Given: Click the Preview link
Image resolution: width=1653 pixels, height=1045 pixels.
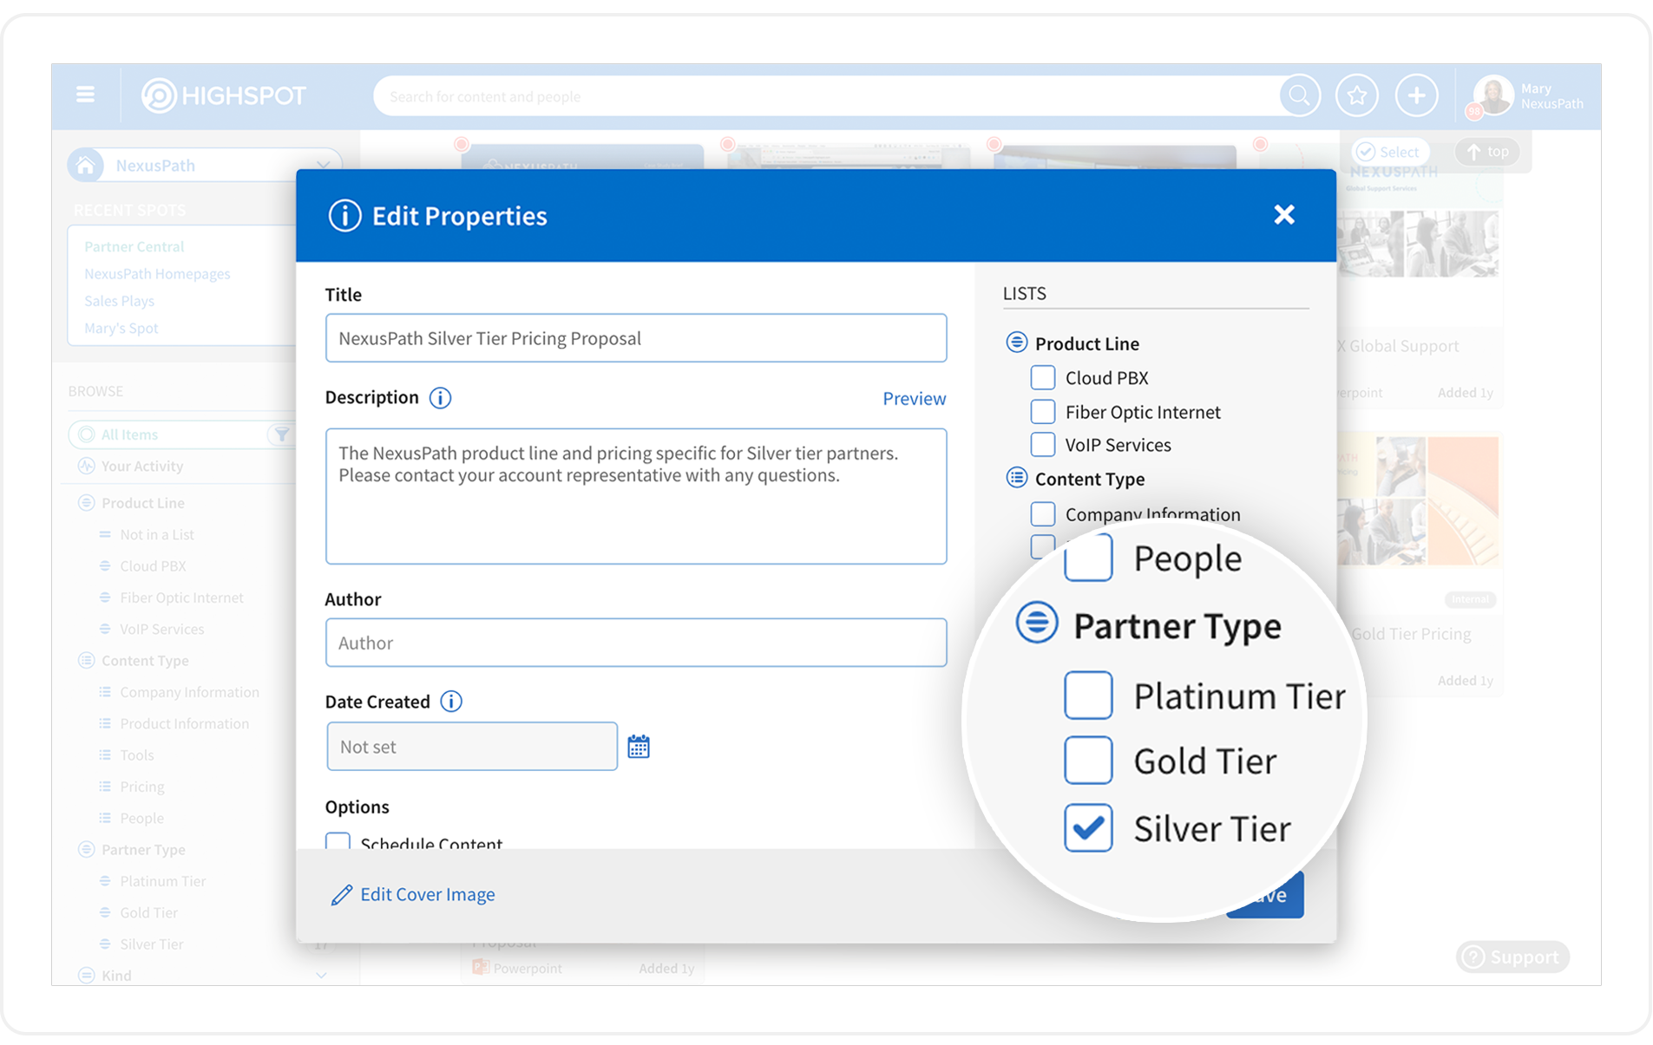Looking at the screenshot, I should pos(915,399).
